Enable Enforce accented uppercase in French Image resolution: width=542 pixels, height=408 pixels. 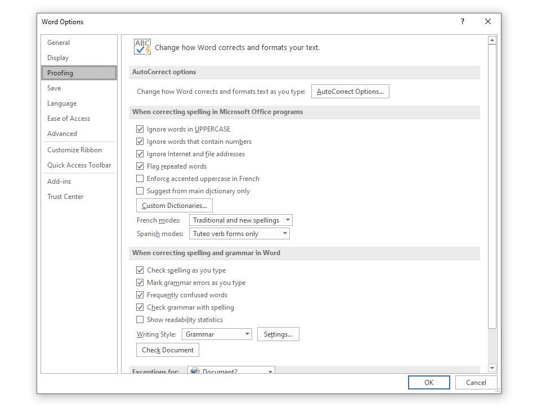pos(140,178)
